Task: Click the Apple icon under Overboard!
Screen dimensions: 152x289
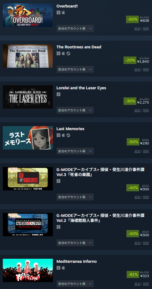Action: [63, 12]
